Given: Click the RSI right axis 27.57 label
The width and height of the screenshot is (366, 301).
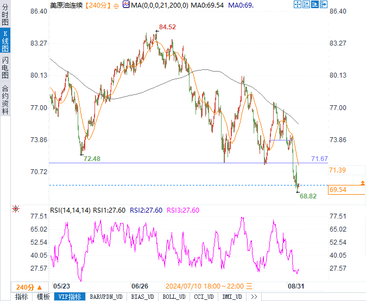Looking at the screenshot, I should (x=338, y=268).
